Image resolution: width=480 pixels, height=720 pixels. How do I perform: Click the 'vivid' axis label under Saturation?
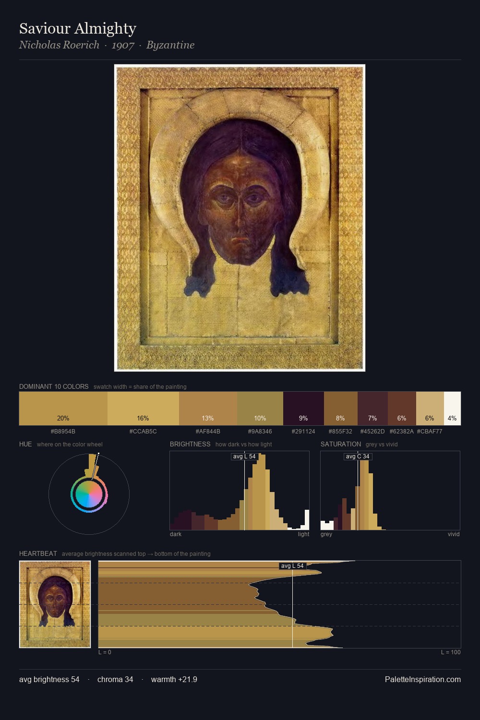(x=454, y=534)
